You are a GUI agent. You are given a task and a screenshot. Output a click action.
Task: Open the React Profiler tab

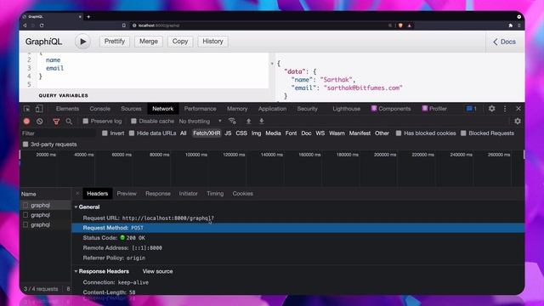click(x=434, y=109)
